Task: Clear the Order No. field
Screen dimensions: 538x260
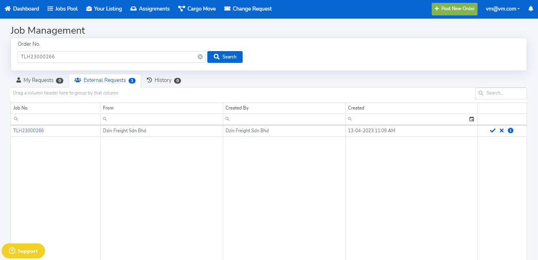Action: pos(200,57)
